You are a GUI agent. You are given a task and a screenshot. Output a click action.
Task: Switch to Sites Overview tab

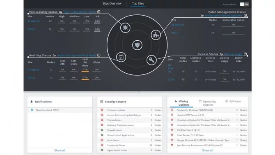112,3
